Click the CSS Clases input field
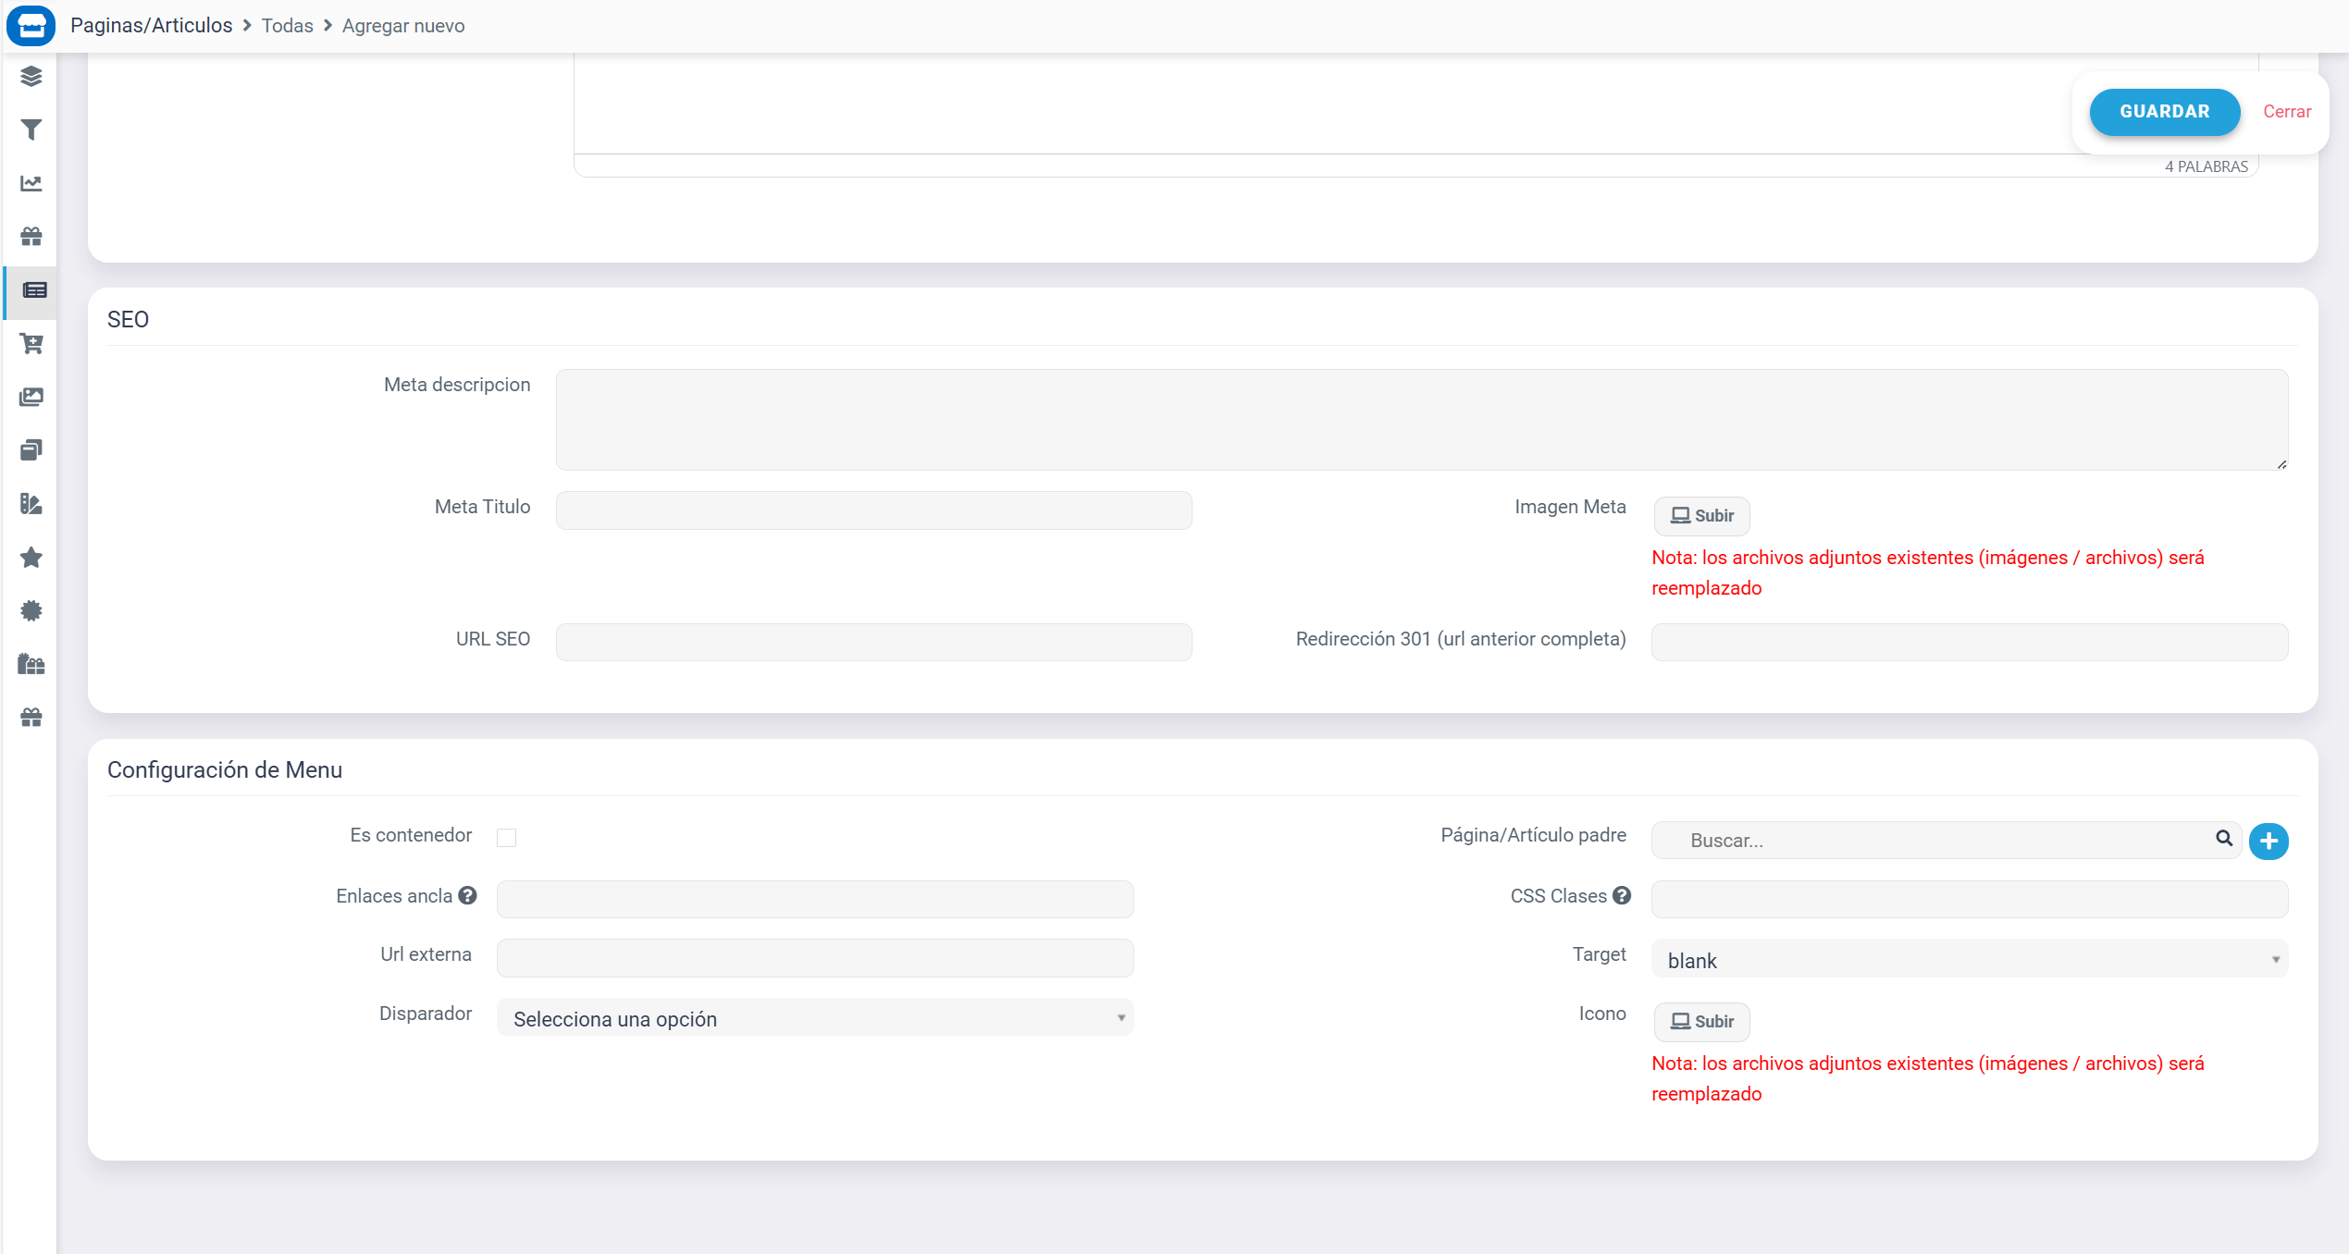This screenshot has width=2349, height=1254. pyautogui.click(x=1969, y=899)
